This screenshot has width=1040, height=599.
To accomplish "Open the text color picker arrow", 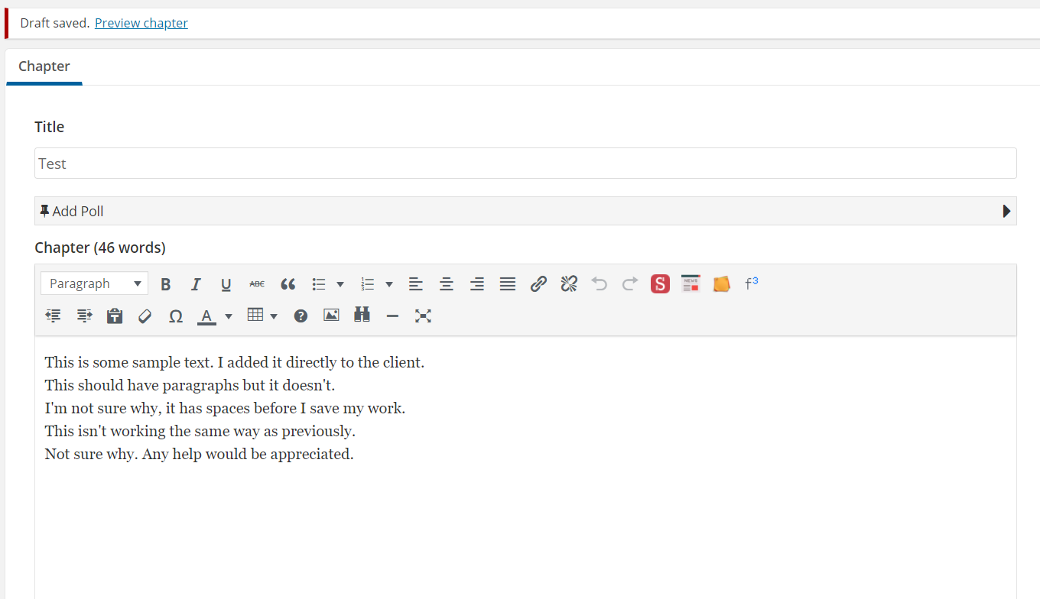I will pos(228,316).
